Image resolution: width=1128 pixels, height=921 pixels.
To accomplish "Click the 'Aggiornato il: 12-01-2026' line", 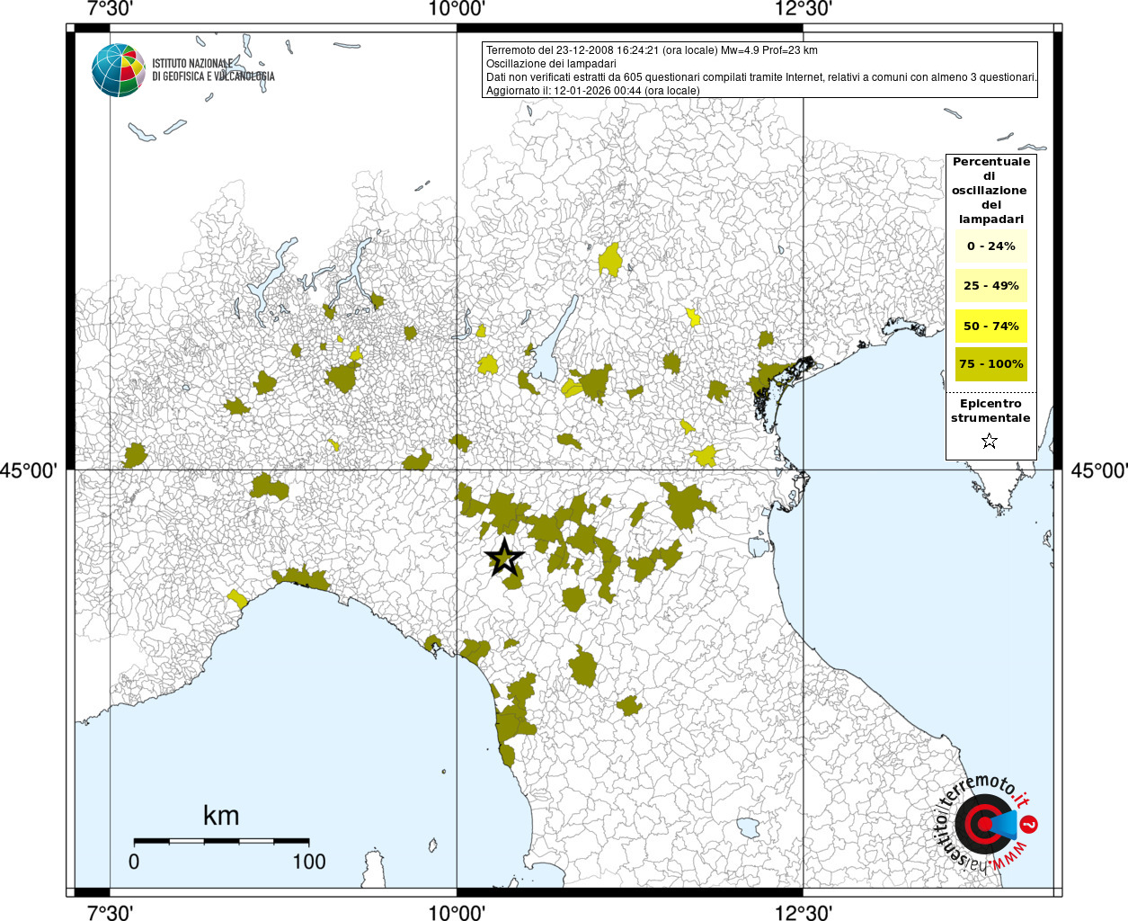I will [x=592, y=91].
